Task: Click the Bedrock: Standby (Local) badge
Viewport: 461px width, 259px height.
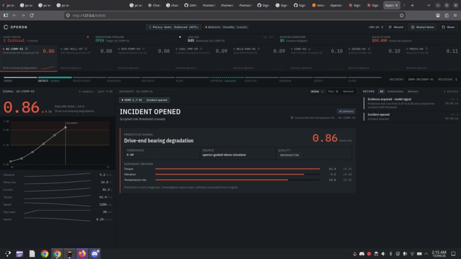Action: [x=226, y=27]
